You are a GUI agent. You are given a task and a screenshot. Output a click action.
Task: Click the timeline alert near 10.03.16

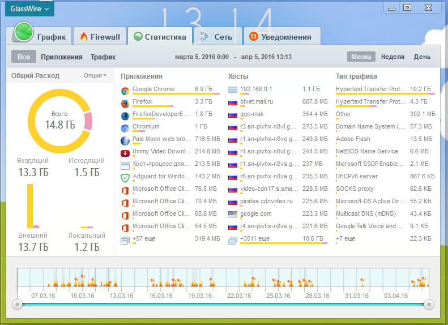click(83, 276)
